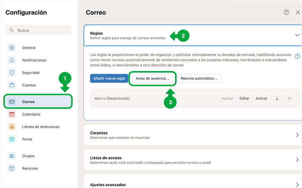Collapse the Reglas section chevron
Viewport: 302px width, 188px height.
(297, 35)
